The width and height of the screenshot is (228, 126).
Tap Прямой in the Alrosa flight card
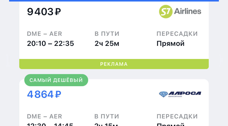[170, 124]
